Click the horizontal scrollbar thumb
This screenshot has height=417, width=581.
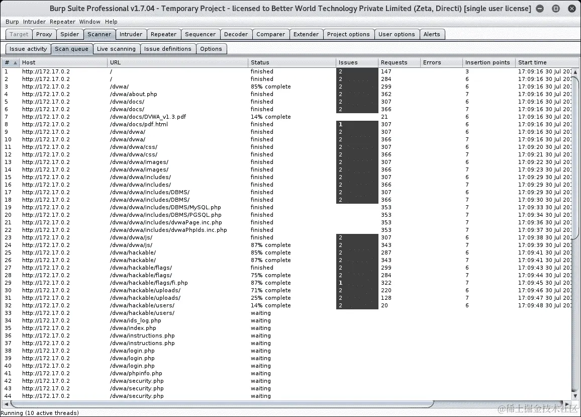click(x=222, y=403)
